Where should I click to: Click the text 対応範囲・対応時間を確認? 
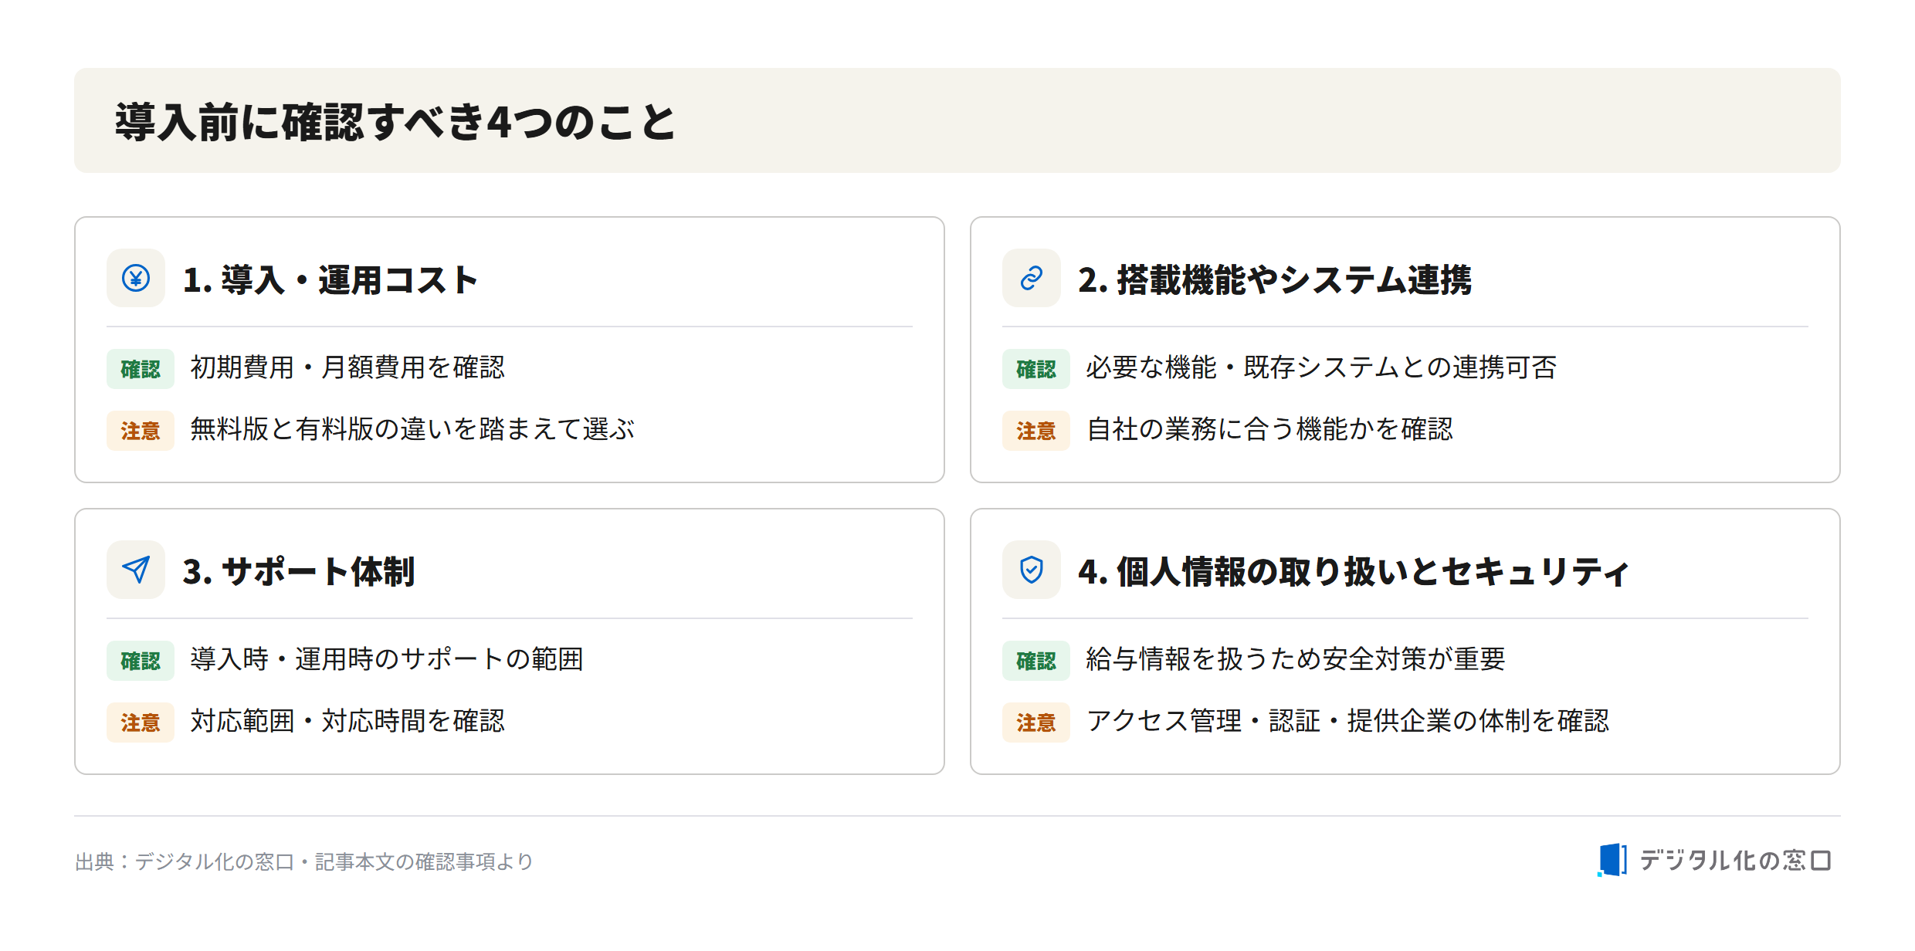pos(347,721)
